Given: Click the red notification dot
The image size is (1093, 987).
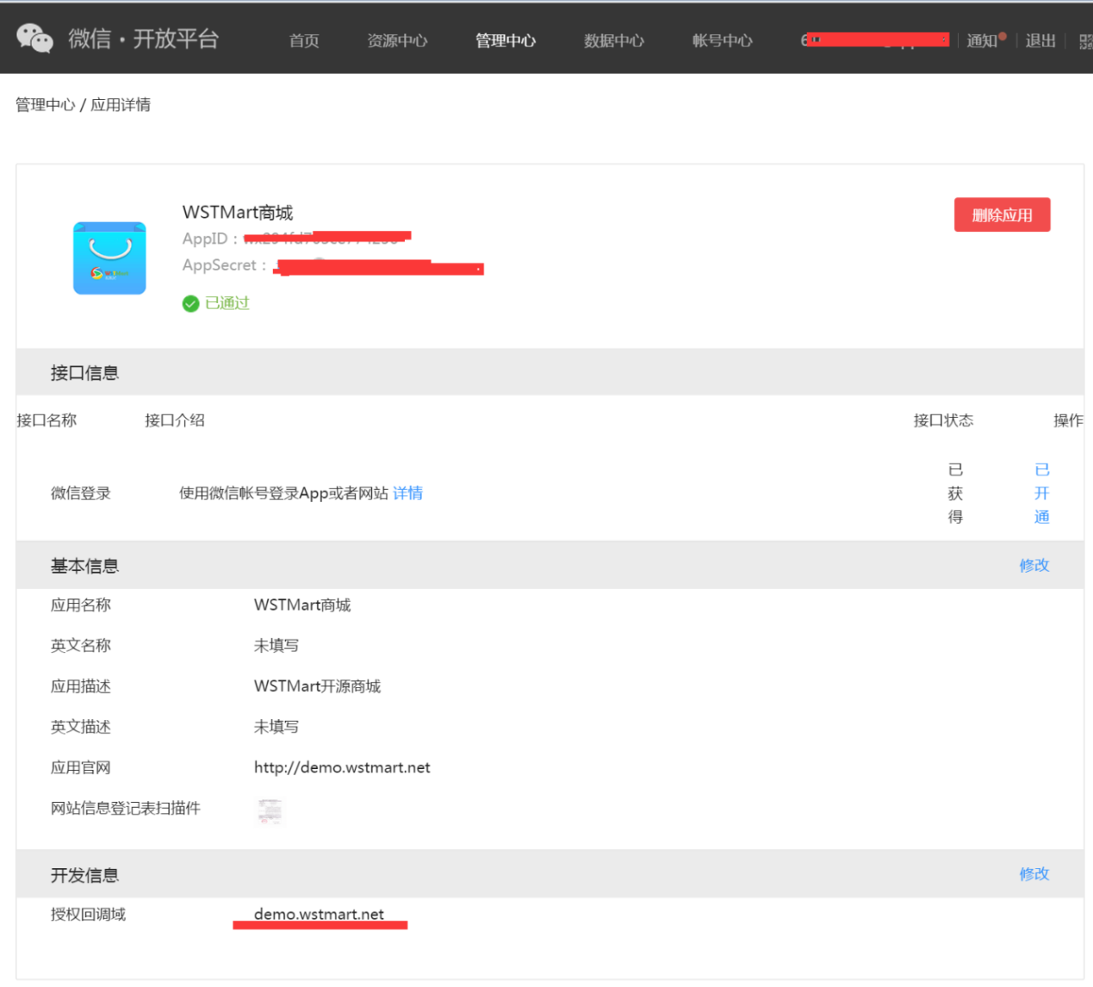Looking at the screenshot, I should pos(1003,35).
